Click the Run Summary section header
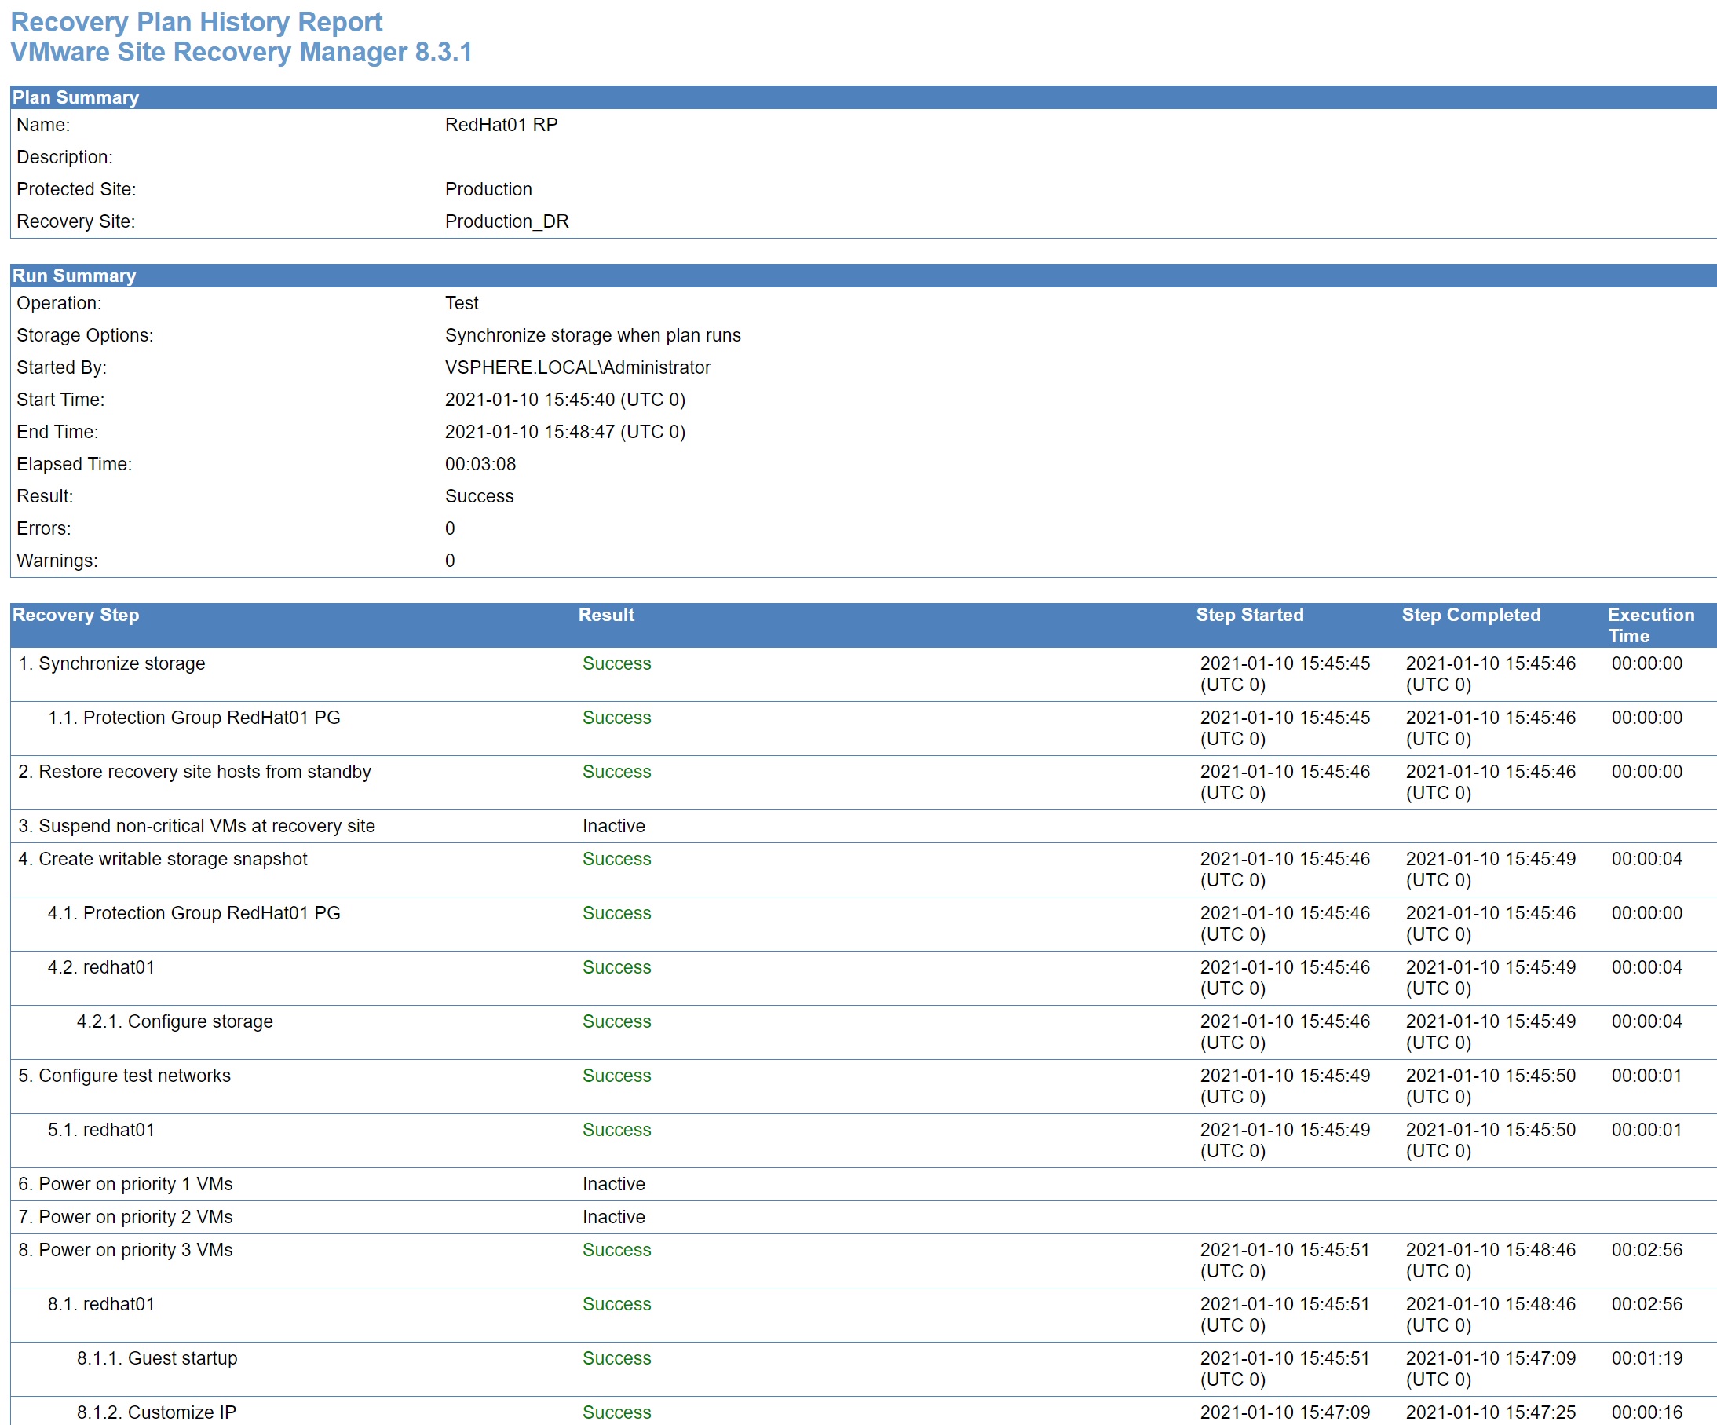Viewport: 1717px width, 1425px height. 74,276
